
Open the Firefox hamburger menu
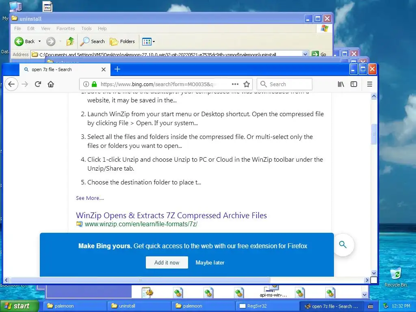370,84
